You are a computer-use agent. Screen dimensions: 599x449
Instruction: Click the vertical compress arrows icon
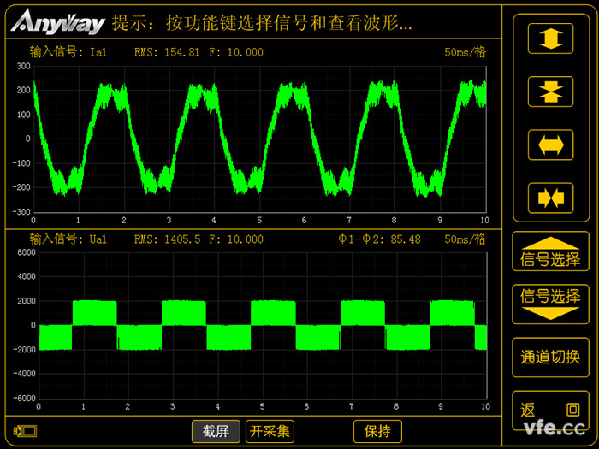(x=550, y=92)
